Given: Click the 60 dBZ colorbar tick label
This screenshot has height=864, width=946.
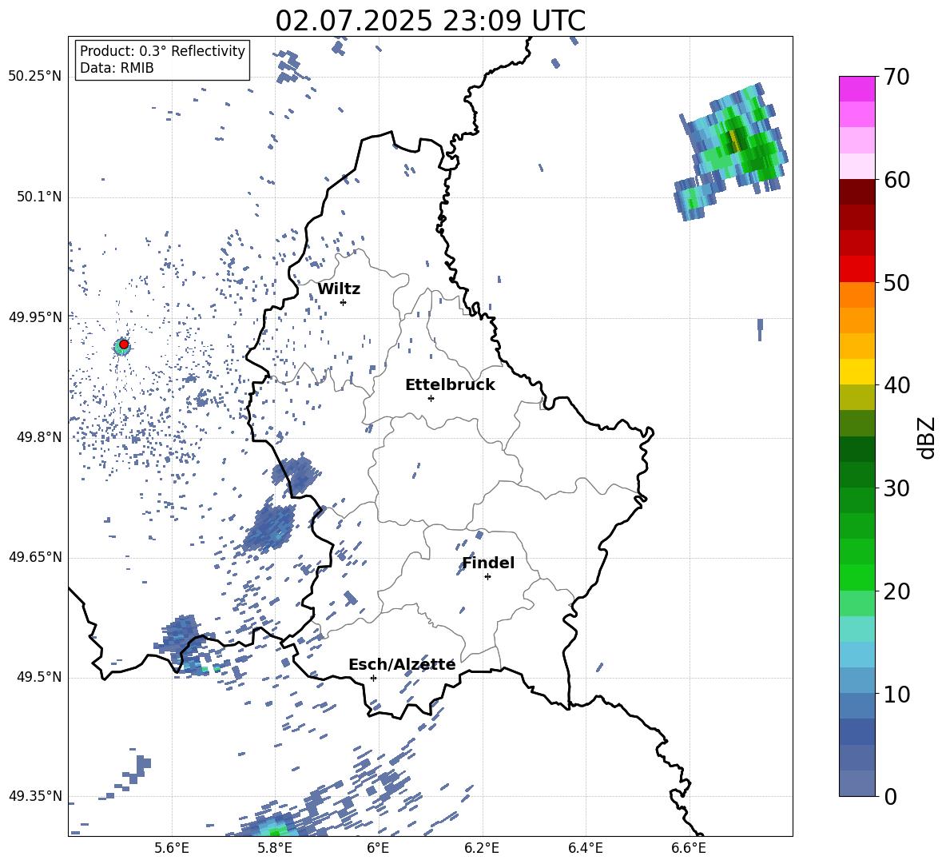Looking at the screenshot, I should coord(896,180).
